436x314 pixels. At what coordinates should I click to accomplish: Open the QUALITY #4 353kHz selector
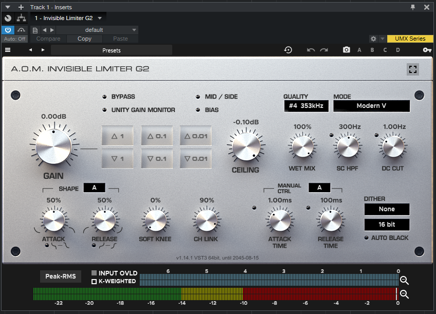306,106
